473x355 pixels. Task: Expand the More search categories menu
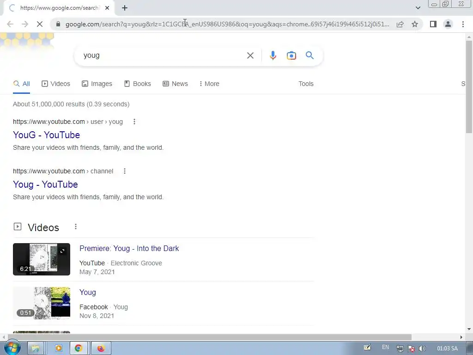click(209, 84)
